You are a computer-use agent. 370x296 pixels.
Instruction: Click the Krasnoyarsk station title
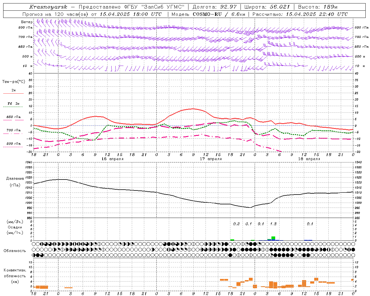pos(48,7)
